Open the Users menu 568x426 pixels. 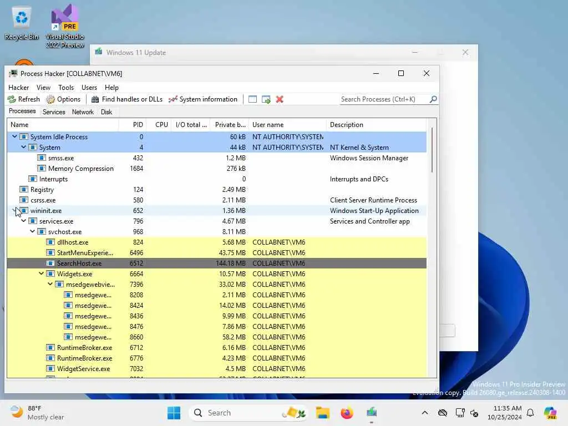click(89, 88)
